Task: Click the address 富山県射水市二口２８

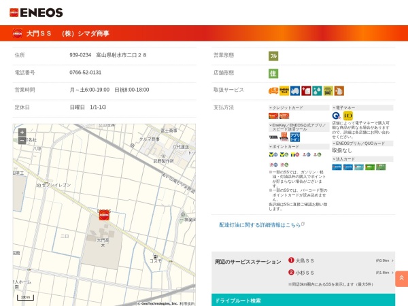Action: [121, 55]
